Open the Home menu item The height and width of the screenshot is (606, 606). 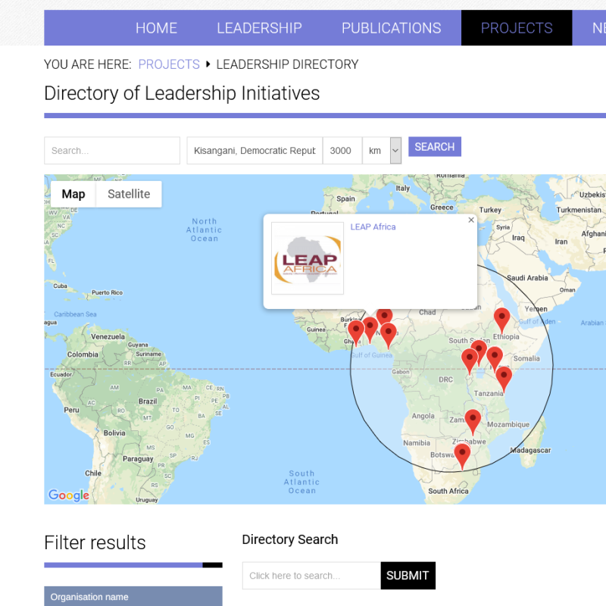[156, 28]
